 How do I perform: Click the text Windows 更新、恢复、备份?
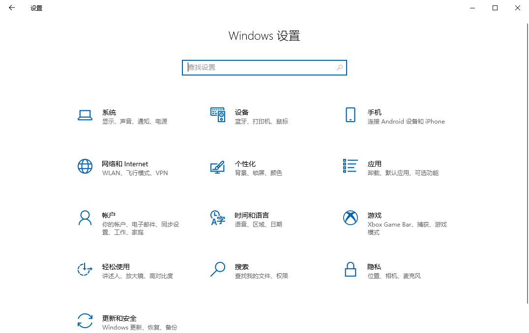[140, 328]
